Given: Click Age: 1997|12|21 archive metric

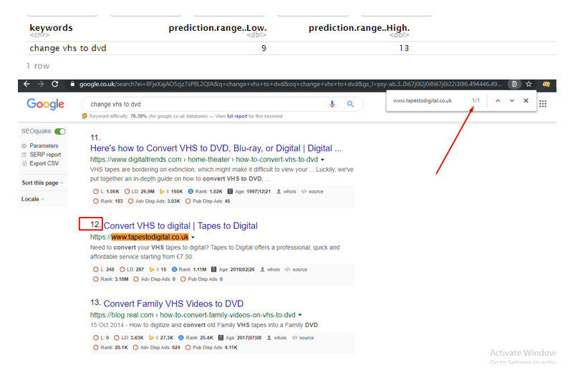Looking at the screenshot, I should (x=249, y=192).
